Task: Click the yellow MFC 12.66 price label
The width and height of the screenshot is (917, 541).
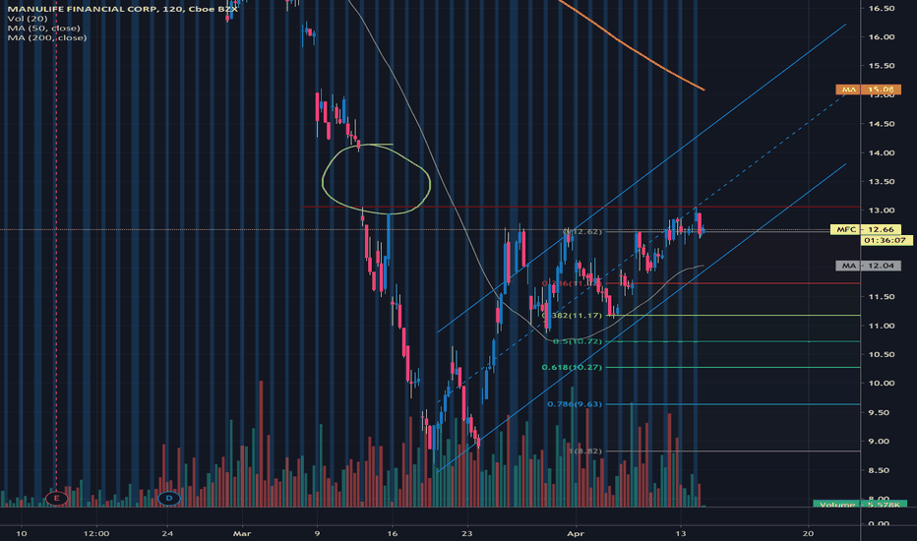Action: (x=865, y=229)
